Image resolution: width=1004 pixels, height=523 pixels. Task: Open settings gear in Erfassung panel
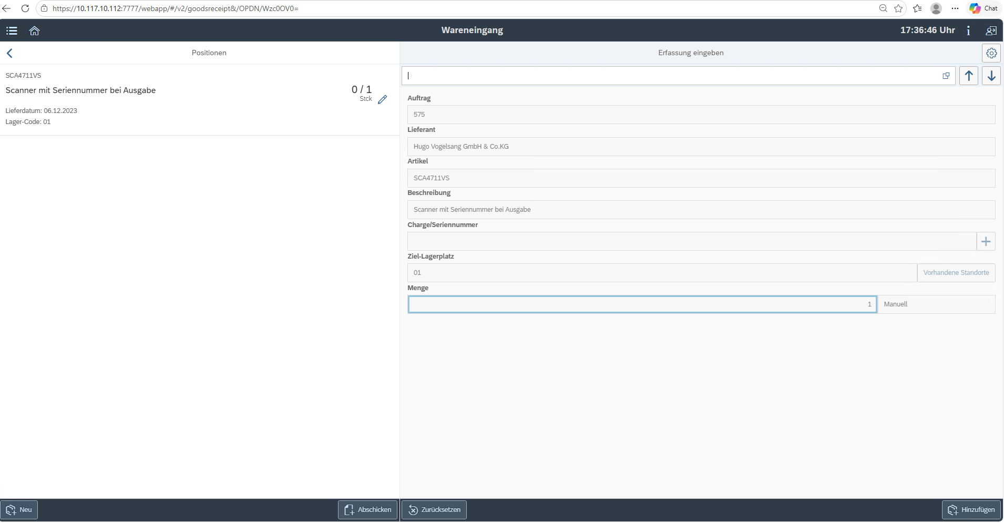tap(991, 53)
